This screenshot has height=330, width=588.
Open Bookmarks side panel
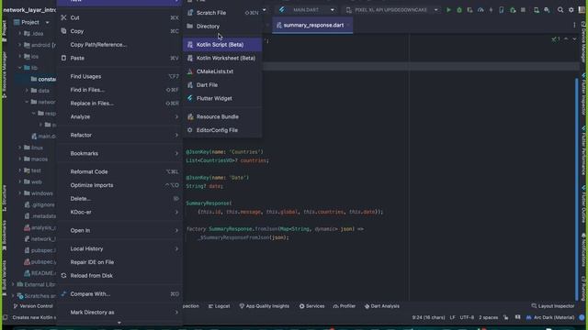click(4, 236)
